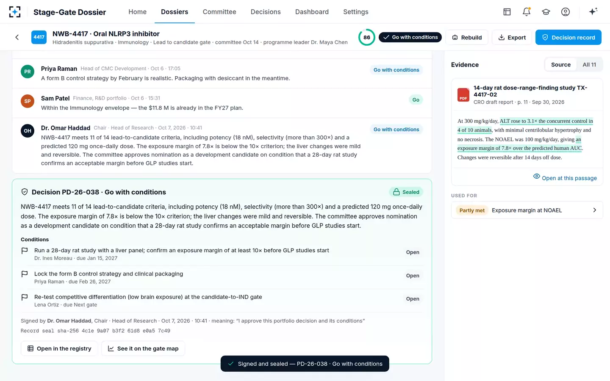The height and width of the screenshot is (381, 610).
Task: Open the layout panel icon in header
Action: click(x=507, y=12)
